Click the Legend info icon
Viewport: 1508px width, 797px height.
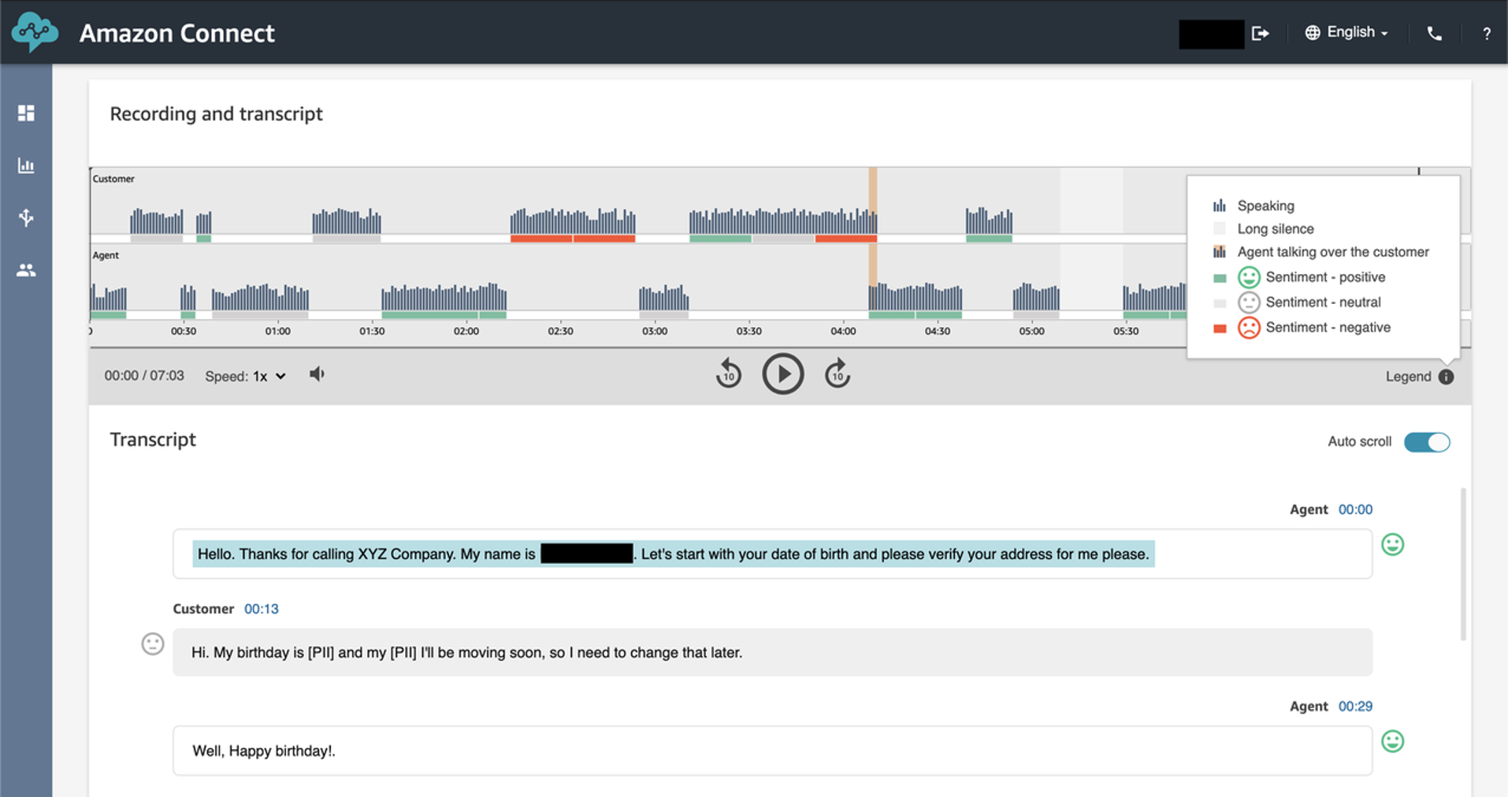coord(1446,376)
